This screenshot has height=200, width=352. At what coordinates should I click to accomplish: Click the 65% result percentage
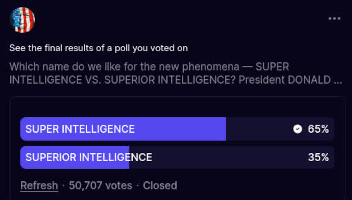point(318,129)
